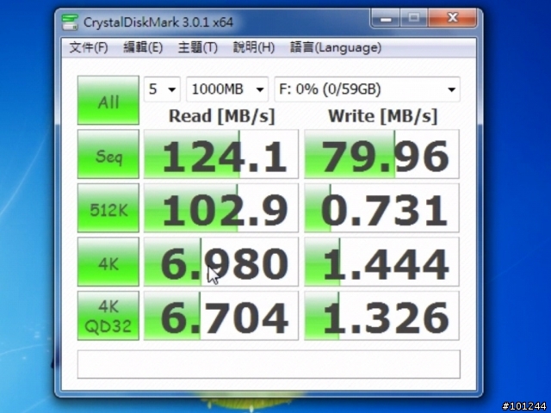Screen dimensions: 551x413
Task: Select the Seq read result 124.1
Action: tap(221, 154)
